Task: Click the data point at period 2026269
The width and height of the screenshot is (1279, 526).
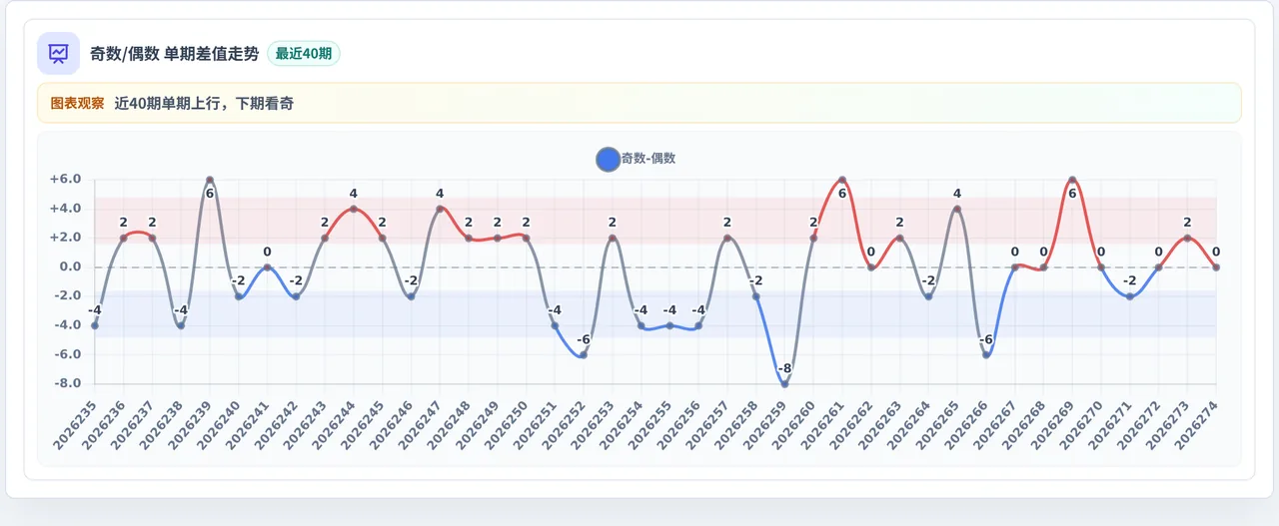Action: [1072, 180]
